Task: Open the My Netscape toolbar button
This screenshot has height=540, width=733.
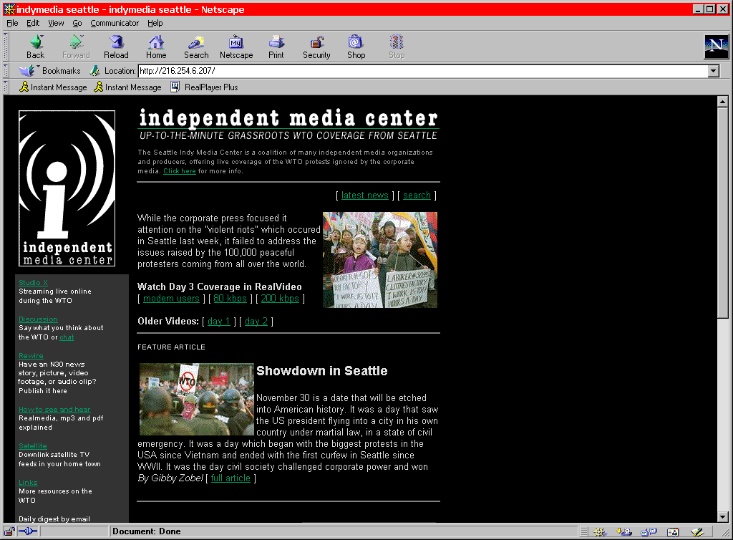Action: 236,47
